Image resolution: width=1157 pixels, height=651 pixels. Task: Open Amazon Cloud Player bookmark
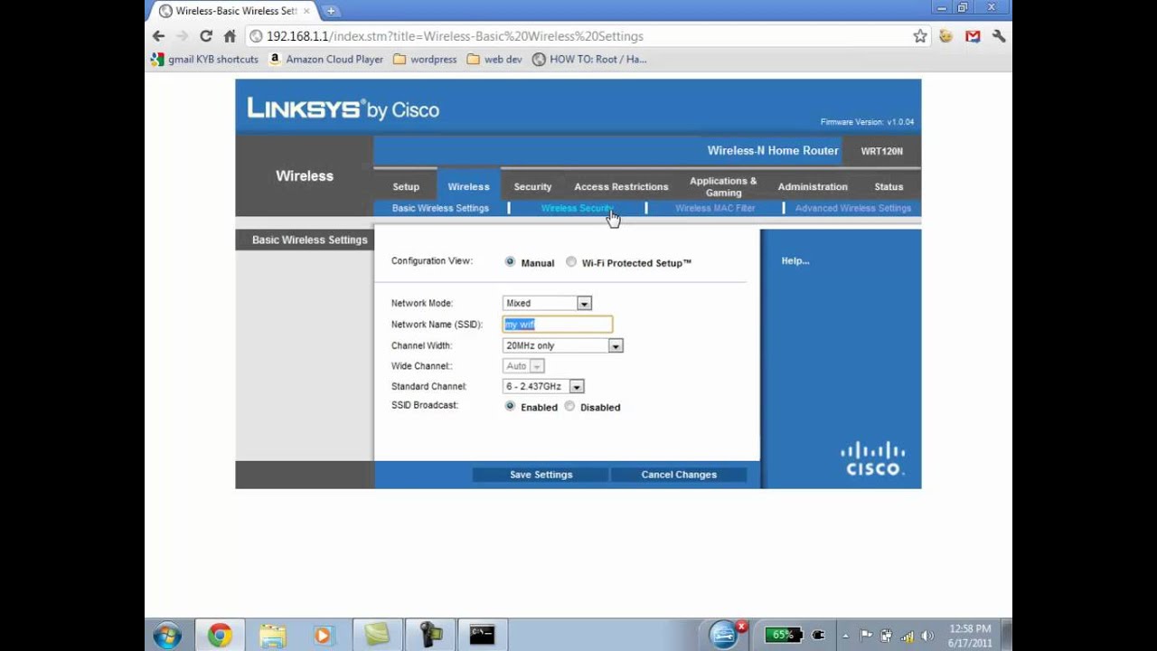[x=326, y=60]
